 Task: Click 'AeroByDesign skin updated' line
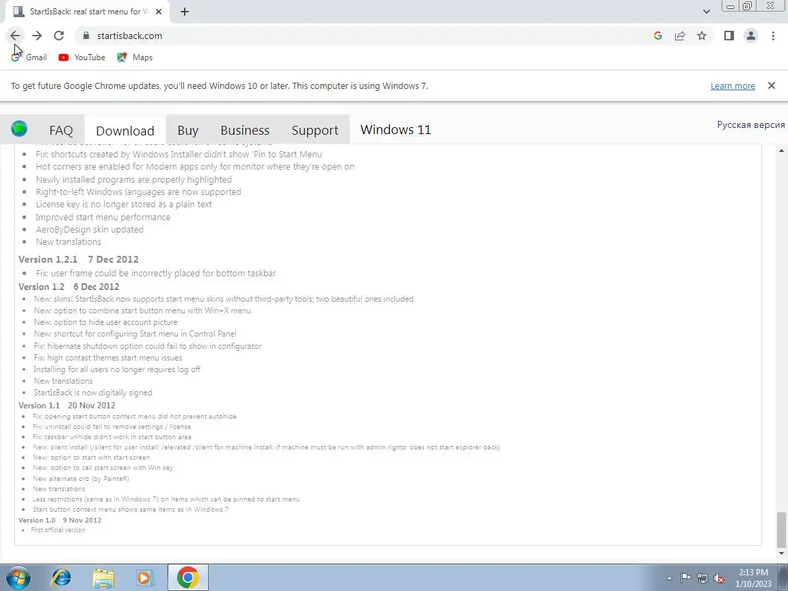pyautogui.click(x=90, y=230)
